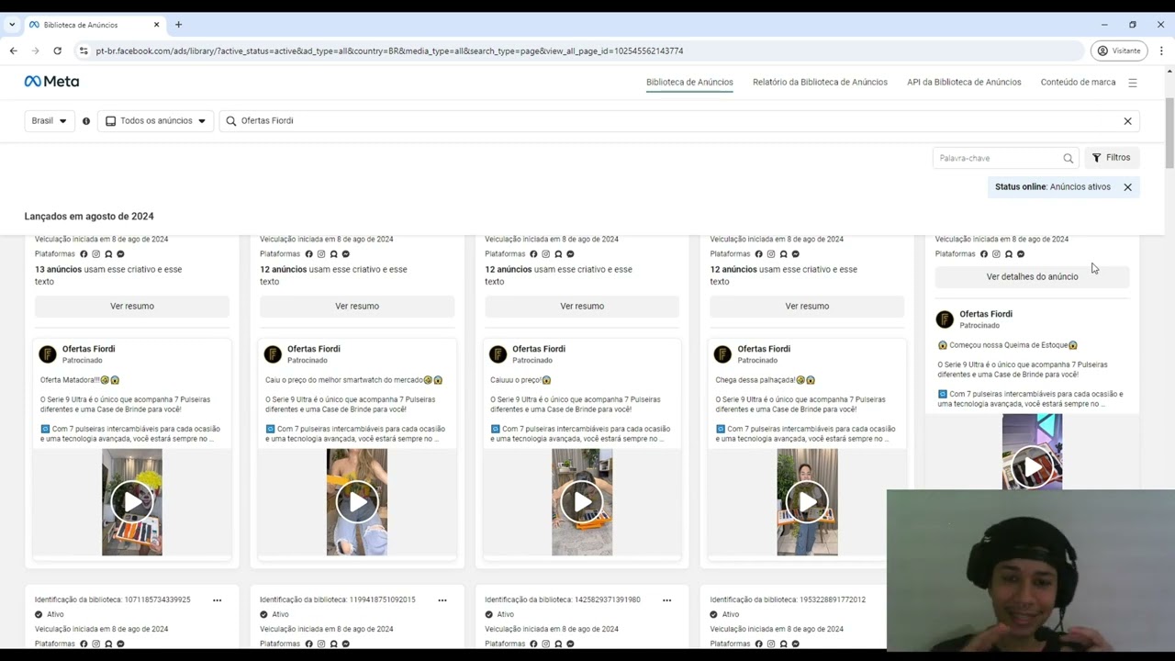This screenshot has width=1175, height=661.
Task: Click Ofertas Fiordi avatar on Chega dessa palhaçada ad
Action: coord(722,354)
